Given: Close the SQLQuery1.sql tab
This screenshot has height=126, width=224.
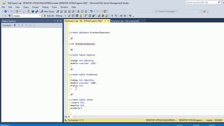Looking at the screenshot, I should 108,21.
